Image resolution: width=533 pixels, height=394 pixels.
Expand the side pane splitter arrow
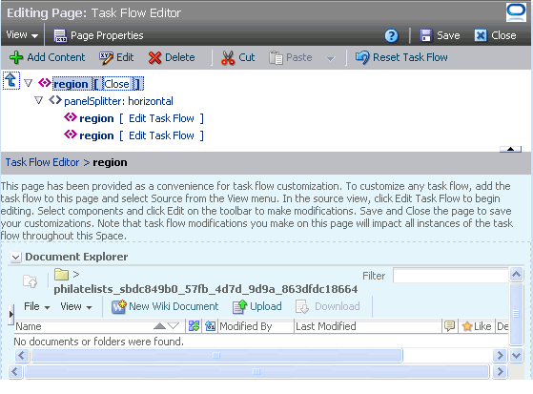pyautogui.click(x=11, y=314)
